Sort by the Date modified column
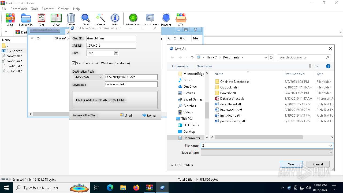 click(x=294, y=74)
